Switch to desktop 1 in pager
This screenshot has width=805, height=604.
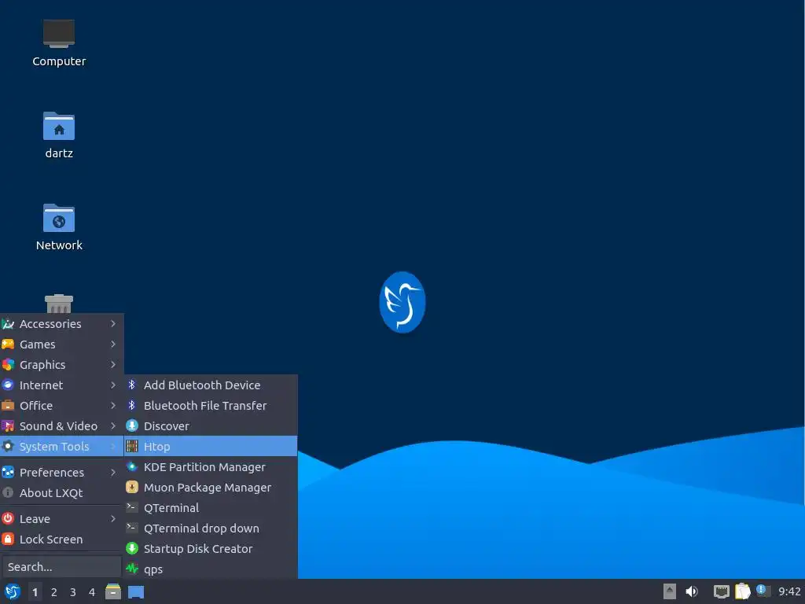pos(35,592)
